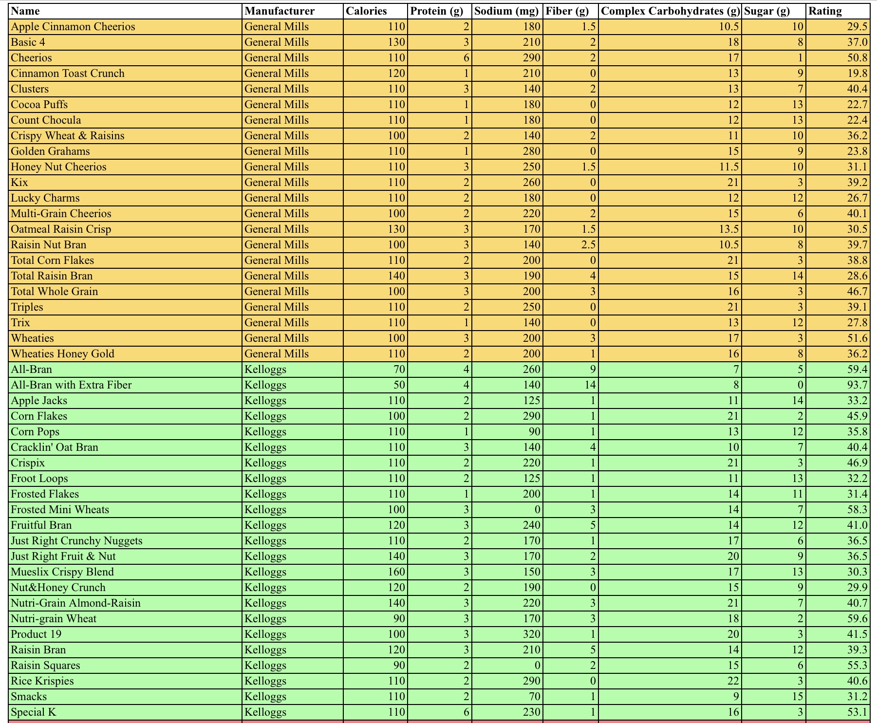Click Kelloggs manufacturer cell in Smacks row

pos(293,697)
